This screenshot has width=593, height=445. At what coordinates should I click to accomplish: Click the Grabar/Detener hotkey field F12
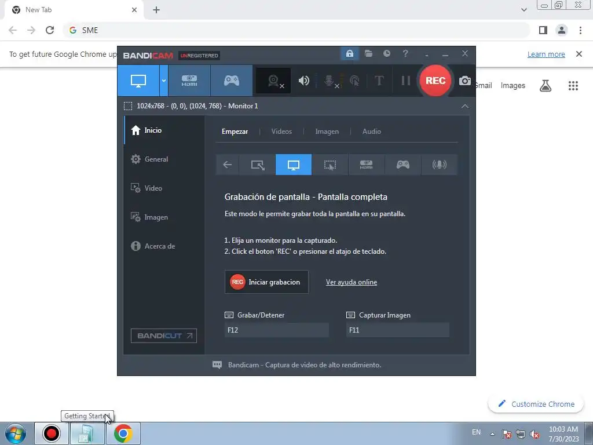click(276, 330)
